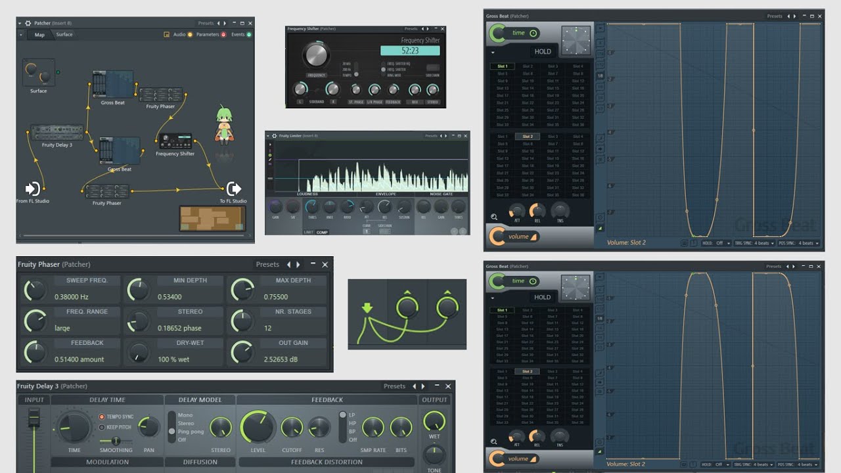The height and width of the screenshot is (473, 841).
Task: Click the volume label in top Gross Beat
Action: pos(518,236)
